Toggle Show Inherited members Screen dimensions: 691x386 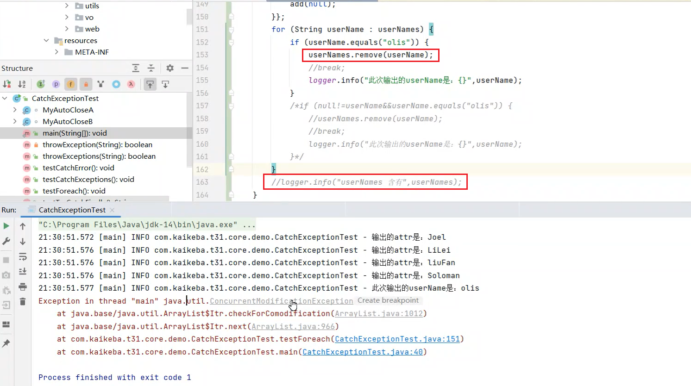[x=41, y=84]
